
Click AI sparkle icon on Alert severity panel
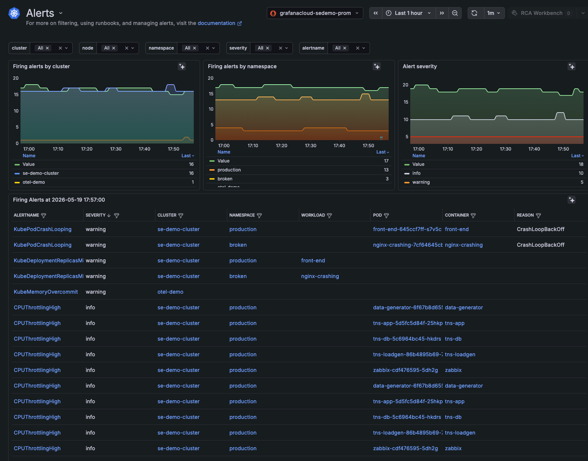[572, 66]
